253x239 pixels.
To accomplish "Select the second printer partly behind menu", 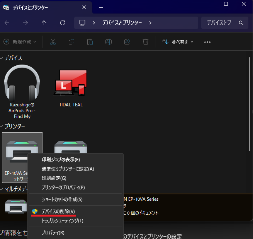I will point(71,147).
